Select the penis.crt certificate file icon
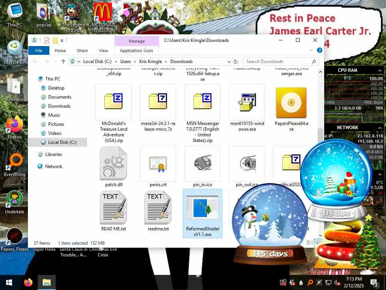The image size is (386, 290). [158, 163]
